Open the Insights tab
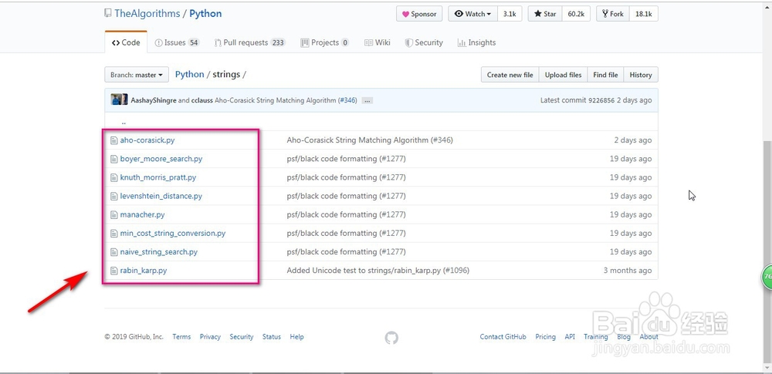This screenshot has width=772, height=374. point(476,43)
